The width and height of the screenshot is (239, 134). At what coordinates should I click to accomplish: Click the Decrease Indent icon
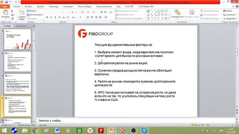pyautogui.click(x=101, y=12)
